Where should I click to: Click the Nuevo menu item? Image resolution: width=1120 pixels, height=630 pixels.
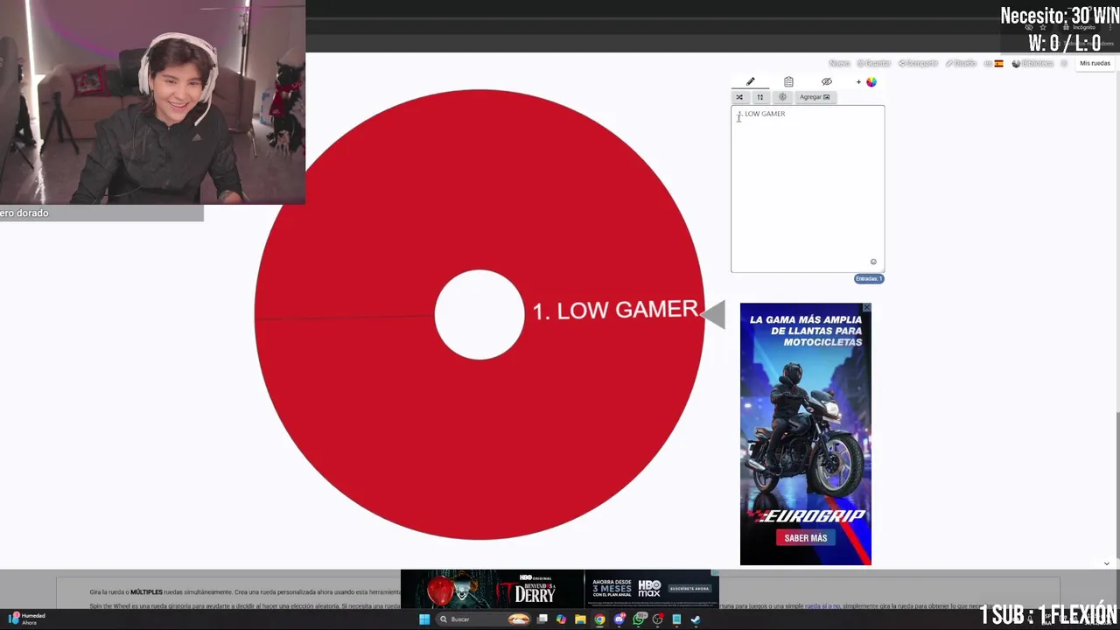(x=839, y=64)
